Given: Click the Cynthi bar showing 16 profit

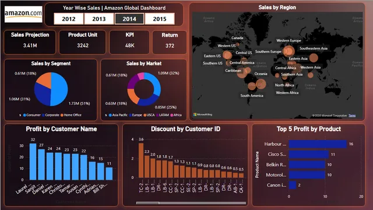Looking at the screenshot, I should coord(92,171).
